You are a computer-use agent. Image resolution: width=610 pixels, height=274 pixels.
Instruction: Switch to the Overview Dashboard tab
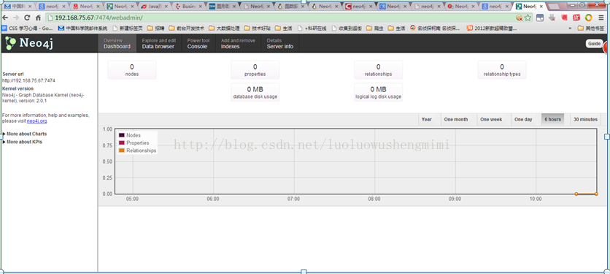tap(117, 43)
